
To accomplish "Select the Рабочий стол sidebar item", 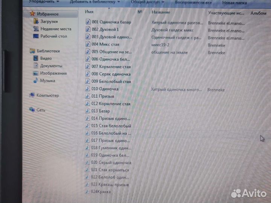I will [x=53, y=36].
